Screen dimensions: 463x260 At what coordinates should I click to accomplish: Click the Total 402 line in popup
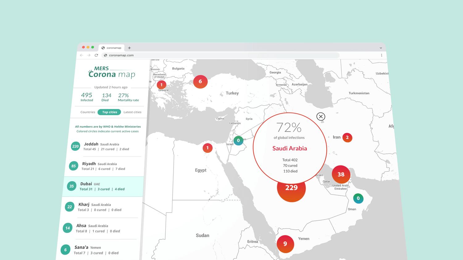tap(290, 160)
